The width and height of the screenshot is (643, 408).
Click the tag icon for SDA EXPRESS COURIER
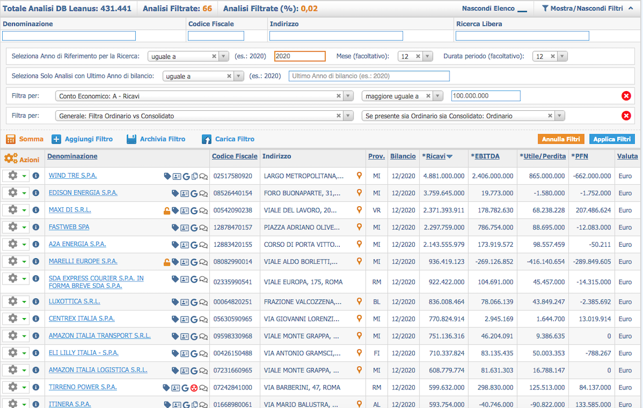(x=175, y=279)
